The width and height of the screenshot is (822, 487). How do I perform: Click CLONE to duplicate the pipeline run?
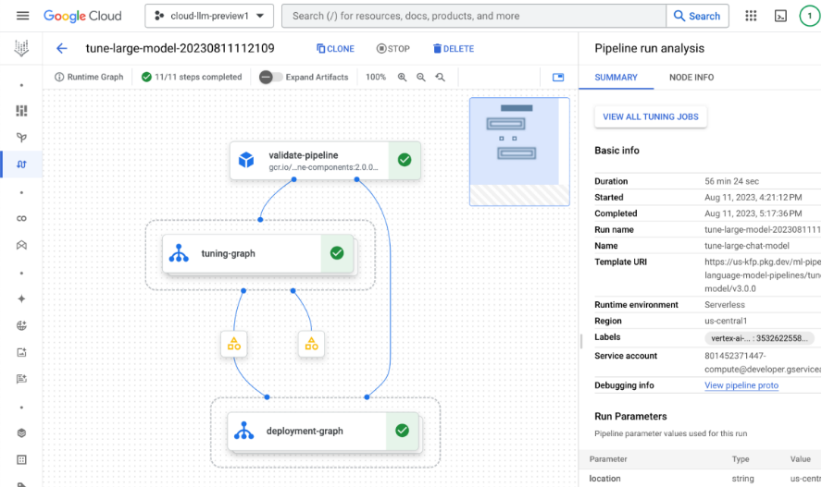point(335,49)
